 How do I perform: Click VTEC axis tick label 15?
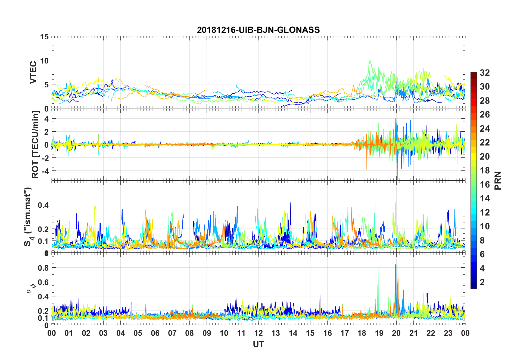tap(44, 37)
